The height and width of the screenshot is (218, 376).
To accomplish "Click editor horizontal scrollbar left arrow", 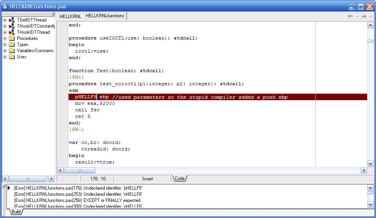I will coord(60,170).
